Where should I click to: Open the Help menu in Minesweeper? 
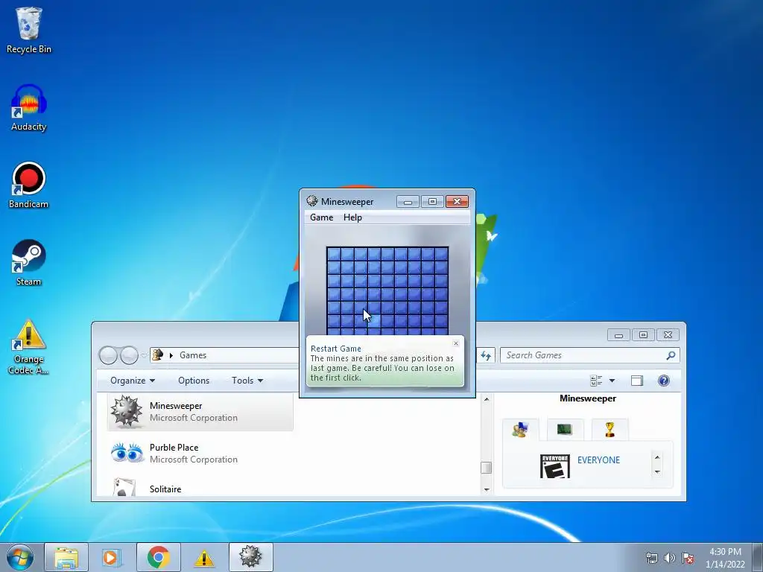tap(352, 217)
